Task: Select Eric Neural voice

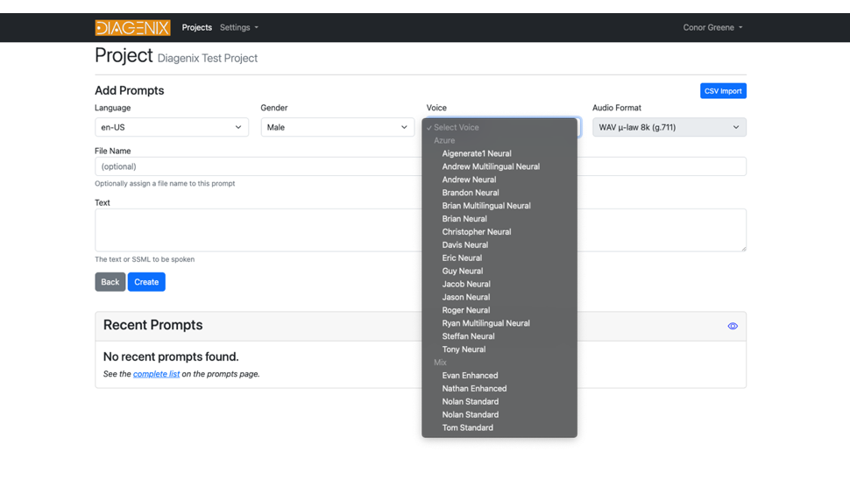Action: 499,258
